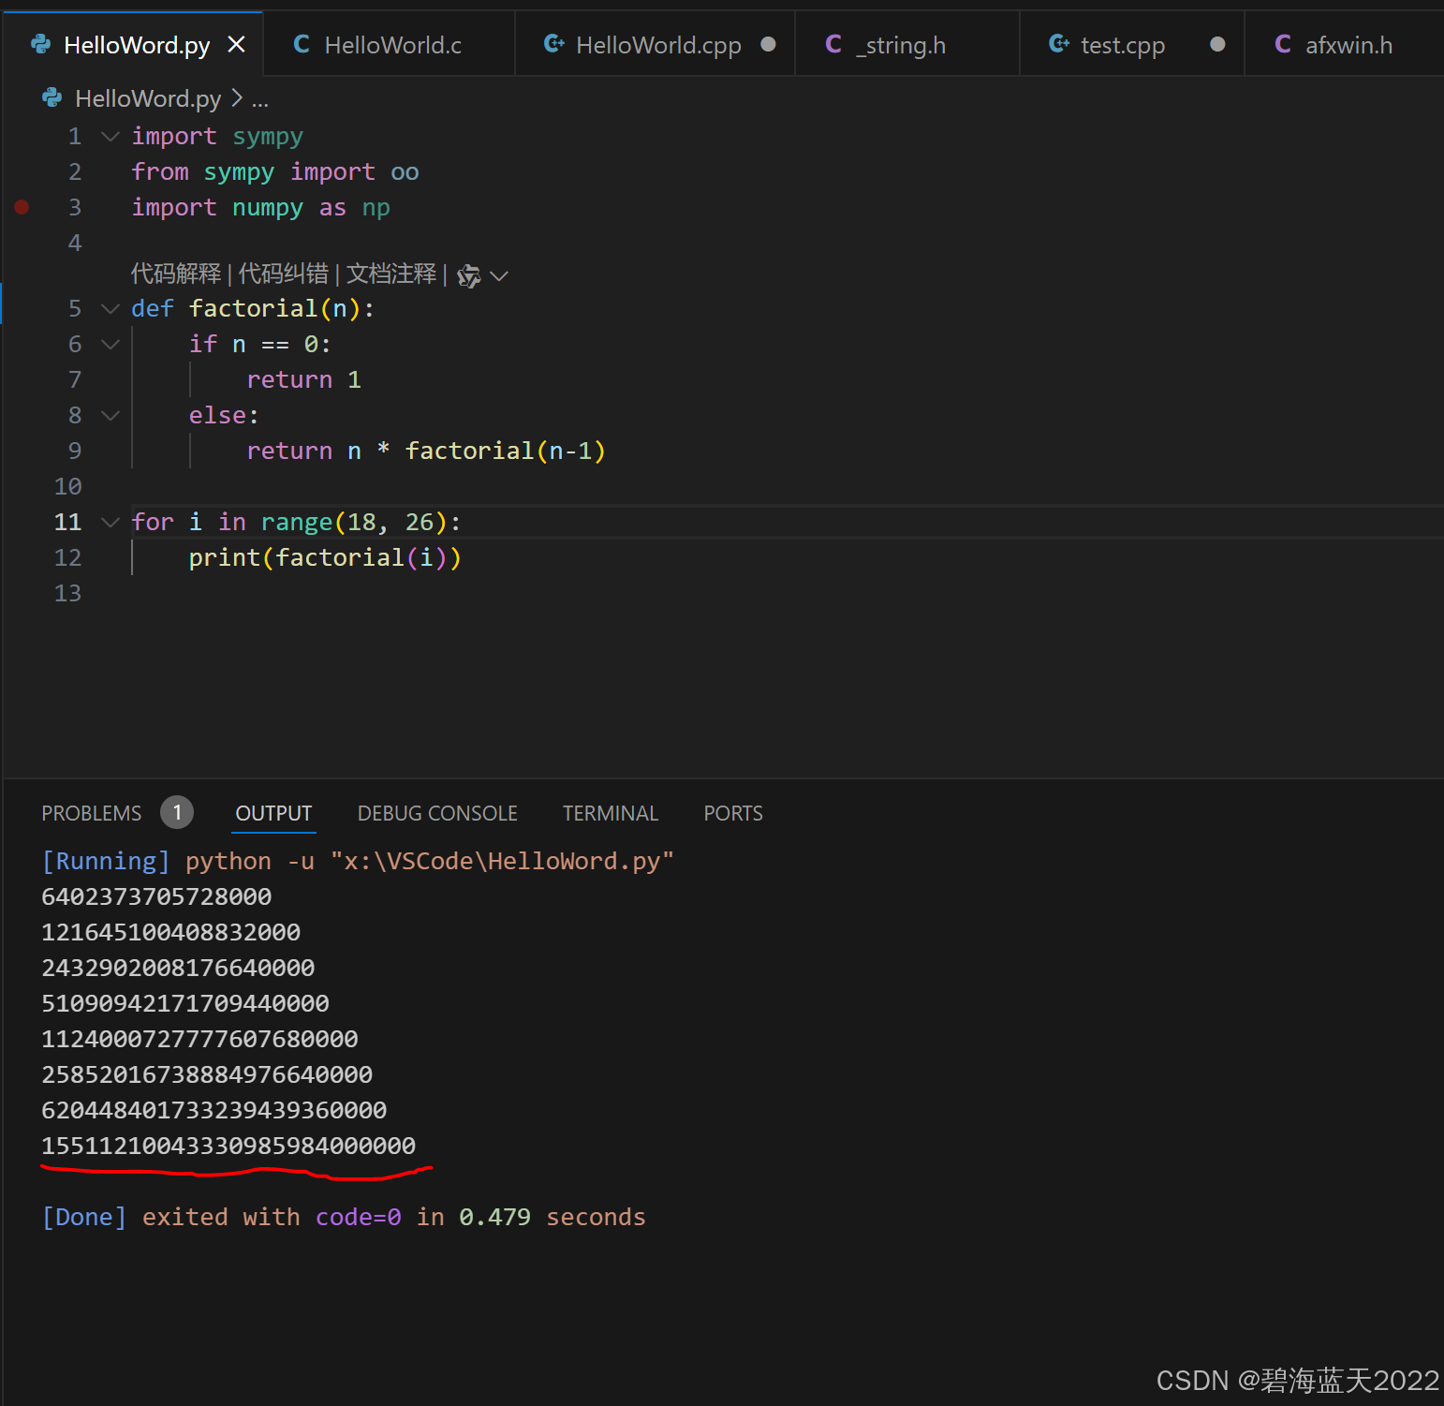
Task: Switch to the PORTS panel tab
Action: coord(733,813)
